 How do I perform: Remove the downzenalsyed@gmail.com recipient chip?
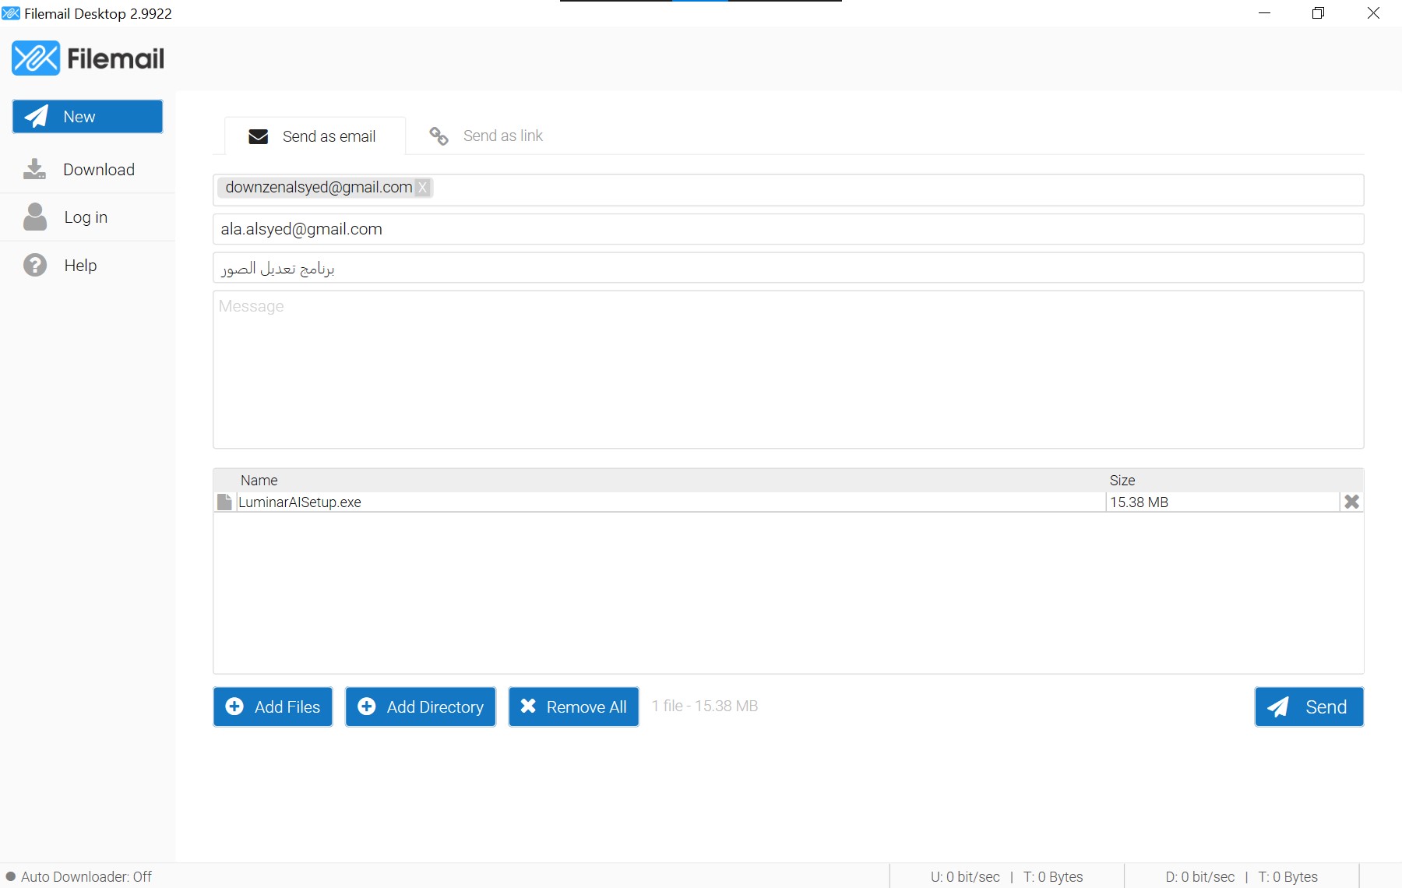click(422, 187)
